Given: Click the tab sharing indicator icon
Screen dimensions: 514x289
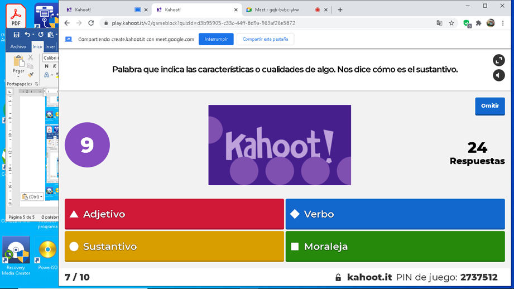Looking at the screenshot, I should [138, 10].
